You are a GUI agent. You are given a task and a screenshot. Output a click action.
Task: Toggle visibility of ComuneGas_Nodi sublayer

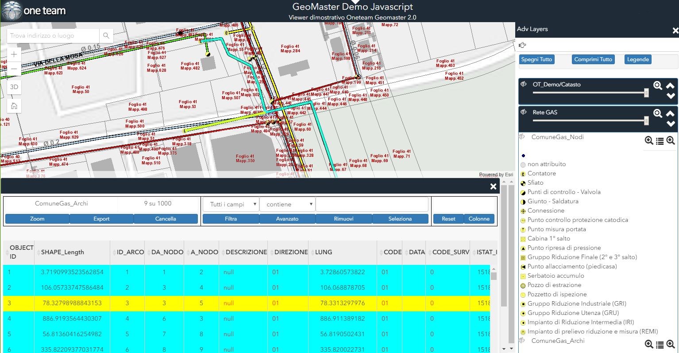click(x=522, y=137)
